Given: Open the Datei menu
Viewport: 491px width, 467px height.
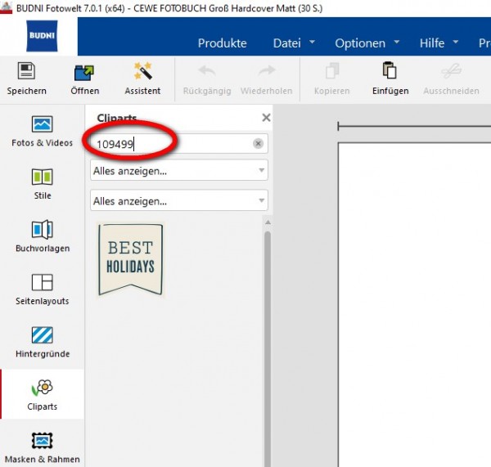Looking at the screenshot, I should (x=294, y=43).
